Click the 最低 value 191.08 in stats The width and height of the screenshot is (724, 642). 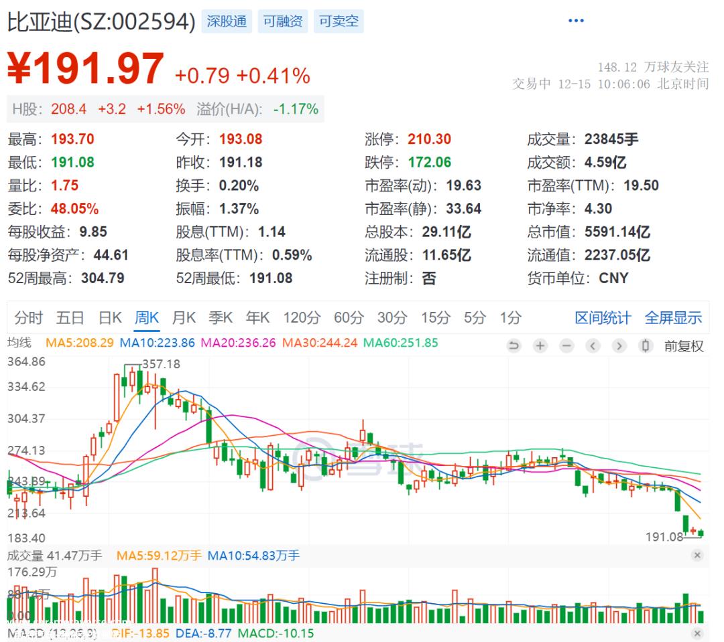click(x=72, y=163)
